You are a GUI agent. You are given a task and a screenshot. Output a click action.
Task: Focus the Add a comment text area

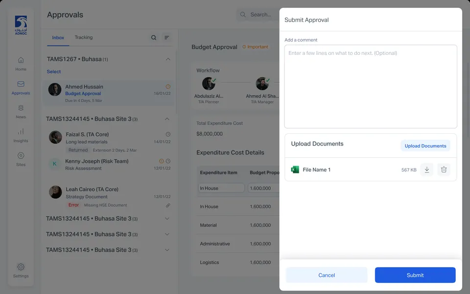pos(371,86)
